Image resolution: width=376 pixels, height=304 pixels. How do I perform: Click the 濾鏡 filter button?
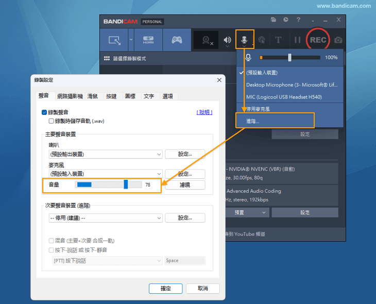pyautogui.click(x=185, y=185)
